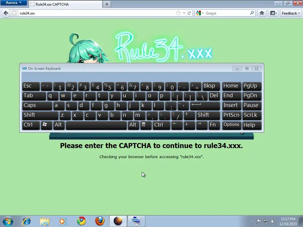Click the right arrow key
Image resolution: width=303 pixels, height=227 pixels.
point(202,125)
